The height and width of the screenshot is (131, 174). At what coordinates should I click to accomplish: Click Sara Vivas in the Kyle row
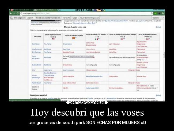pos(66,49)
